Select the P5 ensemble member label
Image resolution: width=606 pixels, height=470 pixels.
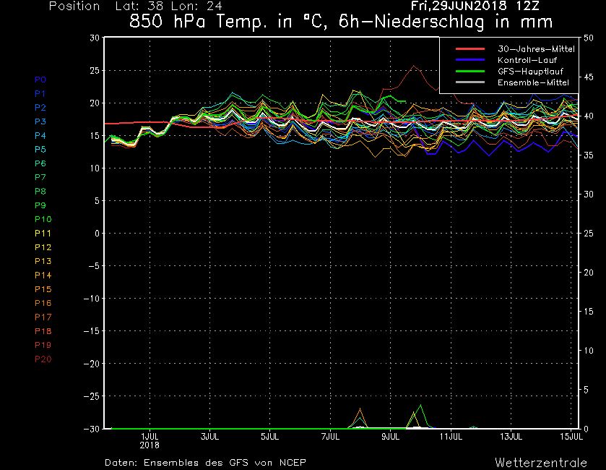(x=40, y=150)
